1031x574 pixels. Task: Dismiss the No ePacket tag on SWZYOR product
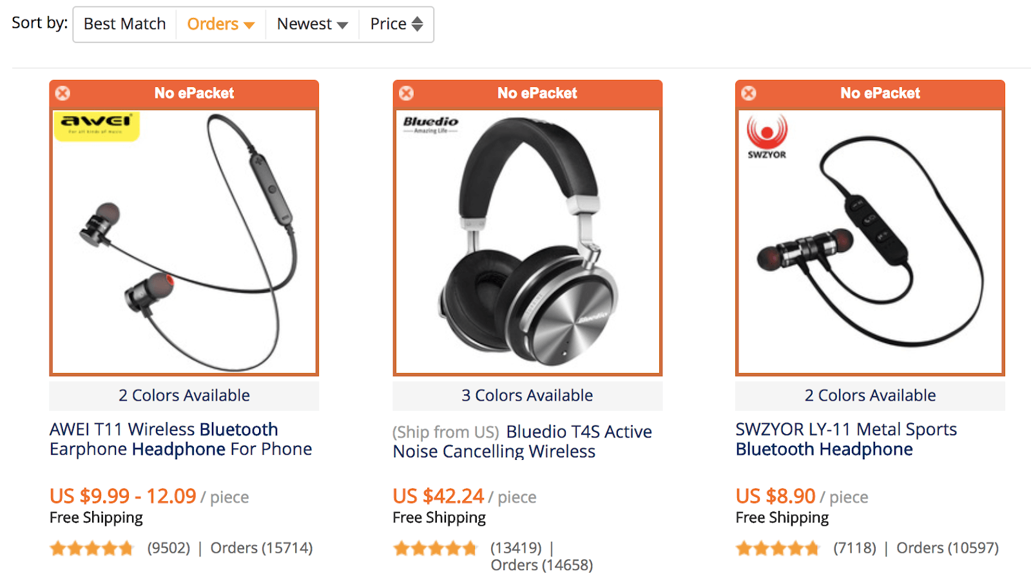(x=749, y=93)
